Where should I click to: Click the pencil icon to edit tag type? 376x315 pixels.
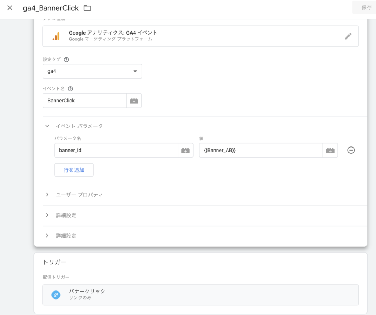[x=348, y=36]
